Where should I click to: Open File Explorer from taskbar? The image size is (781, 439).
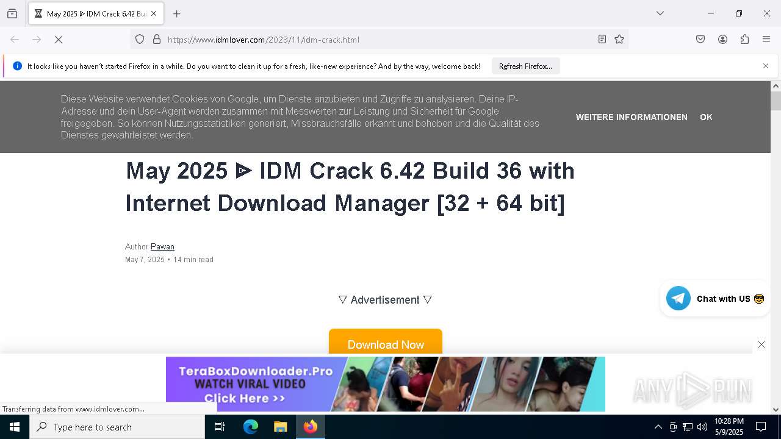[280, 427]
